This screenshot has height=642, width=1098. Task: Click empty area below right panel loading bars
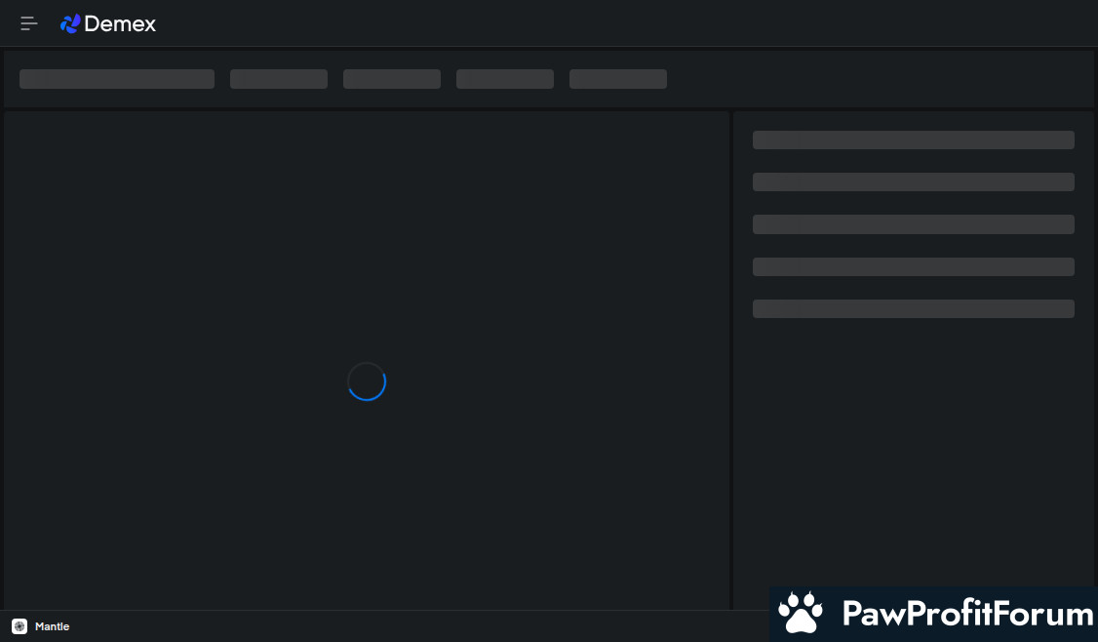(913, 449)
